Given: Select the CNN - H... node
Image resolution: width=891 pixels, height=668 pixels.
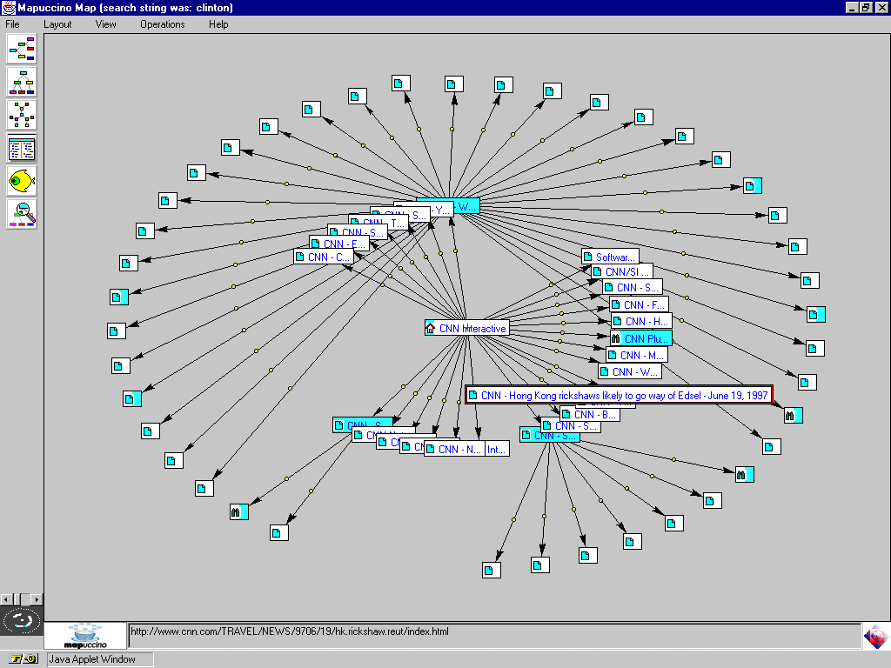Looking at the screenshot, I should [x=641, y=322].
